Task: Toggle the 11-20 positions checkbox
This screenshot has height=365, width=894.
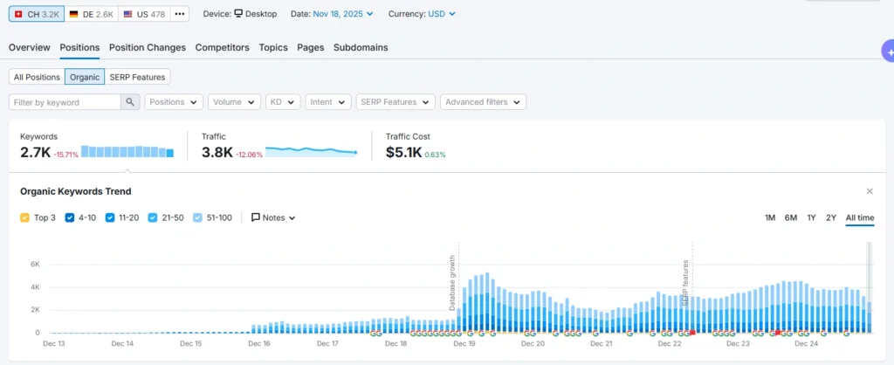Action: point(110,217)
